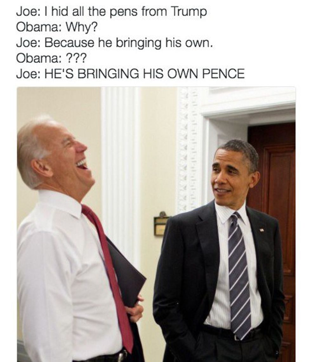
Task: Click the 'Obama: Why?' text line
Action: pos(57,27)
